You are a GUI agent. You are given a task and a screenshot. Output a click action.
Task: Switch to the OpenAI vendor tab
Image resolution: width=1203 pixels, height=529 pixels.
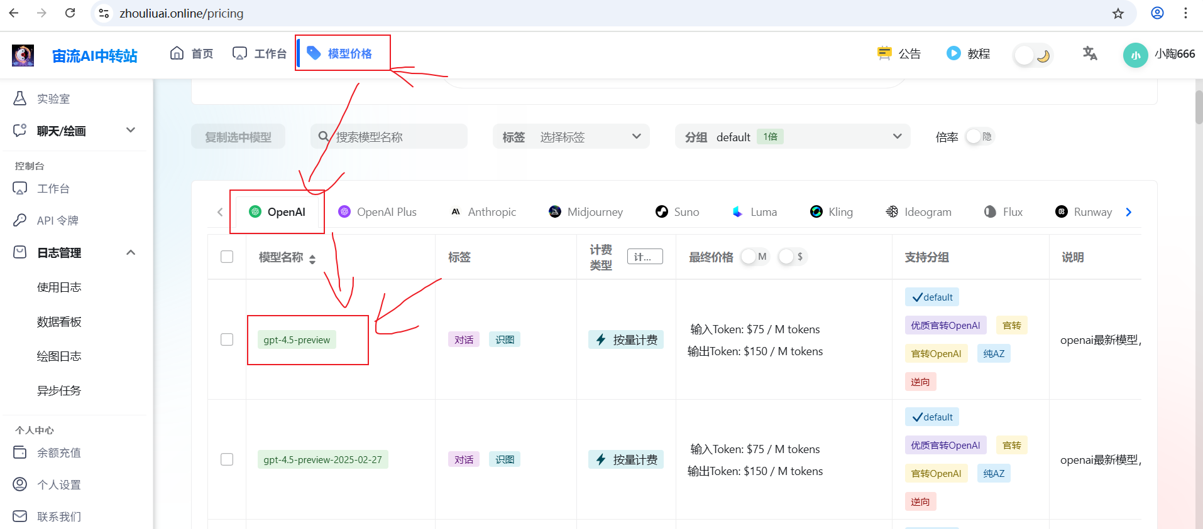(277, 212)
